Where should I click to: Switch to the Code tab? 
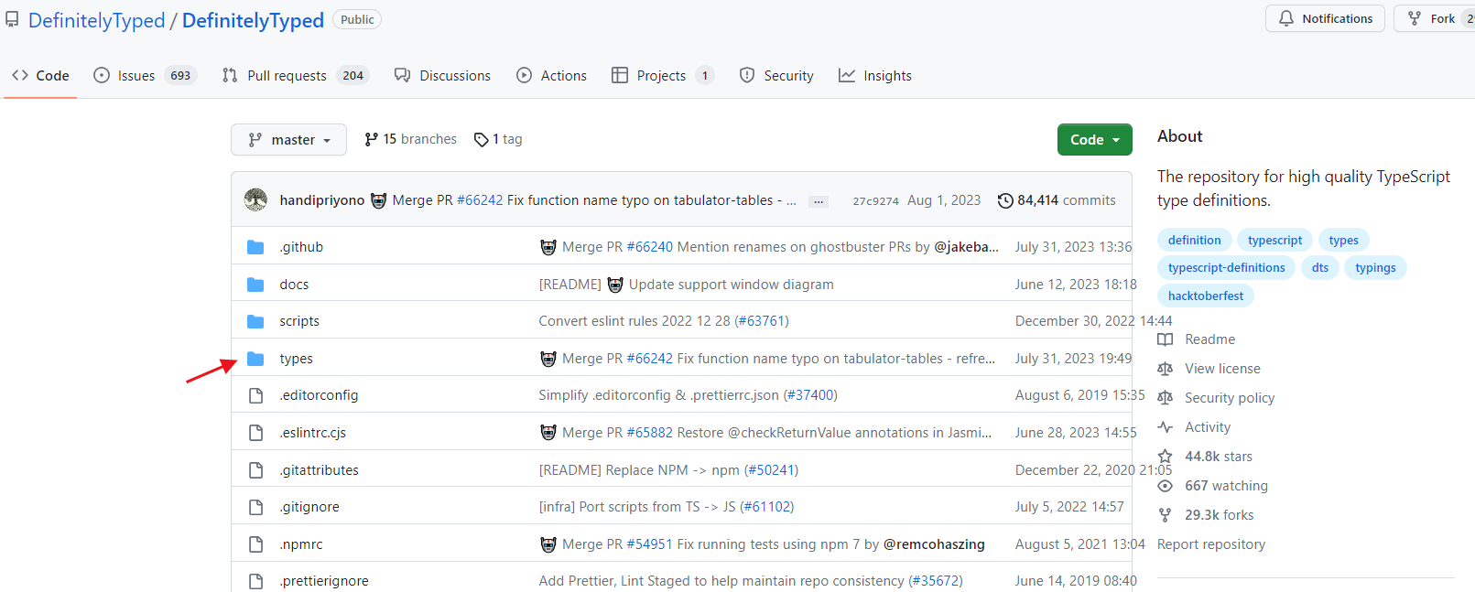point(40,75)
